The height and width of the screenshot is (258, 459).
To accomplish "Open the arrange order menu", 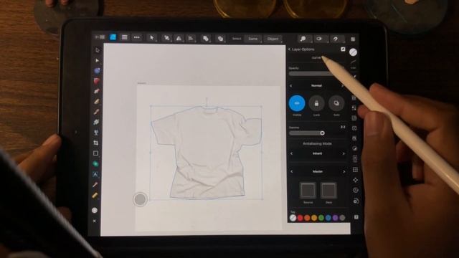I will [206, 39].
